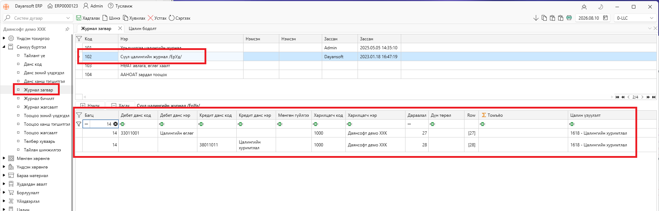Screen dimensions: 659x211
Task: Collapse the Санхүү бүртгэл tree node
Action: 4,47
